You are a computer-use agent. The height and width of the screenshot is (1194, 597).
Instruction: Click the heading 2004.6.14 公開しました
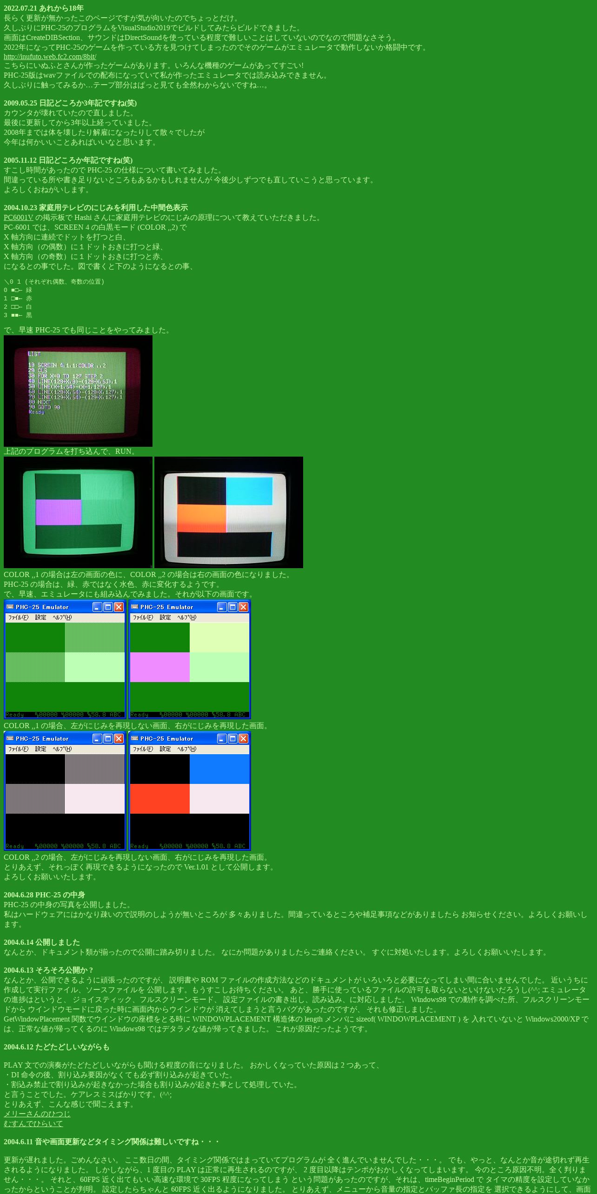[x=42, y=942]
